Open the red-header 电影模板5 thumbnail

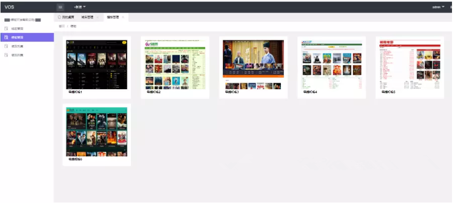(410, 64)
